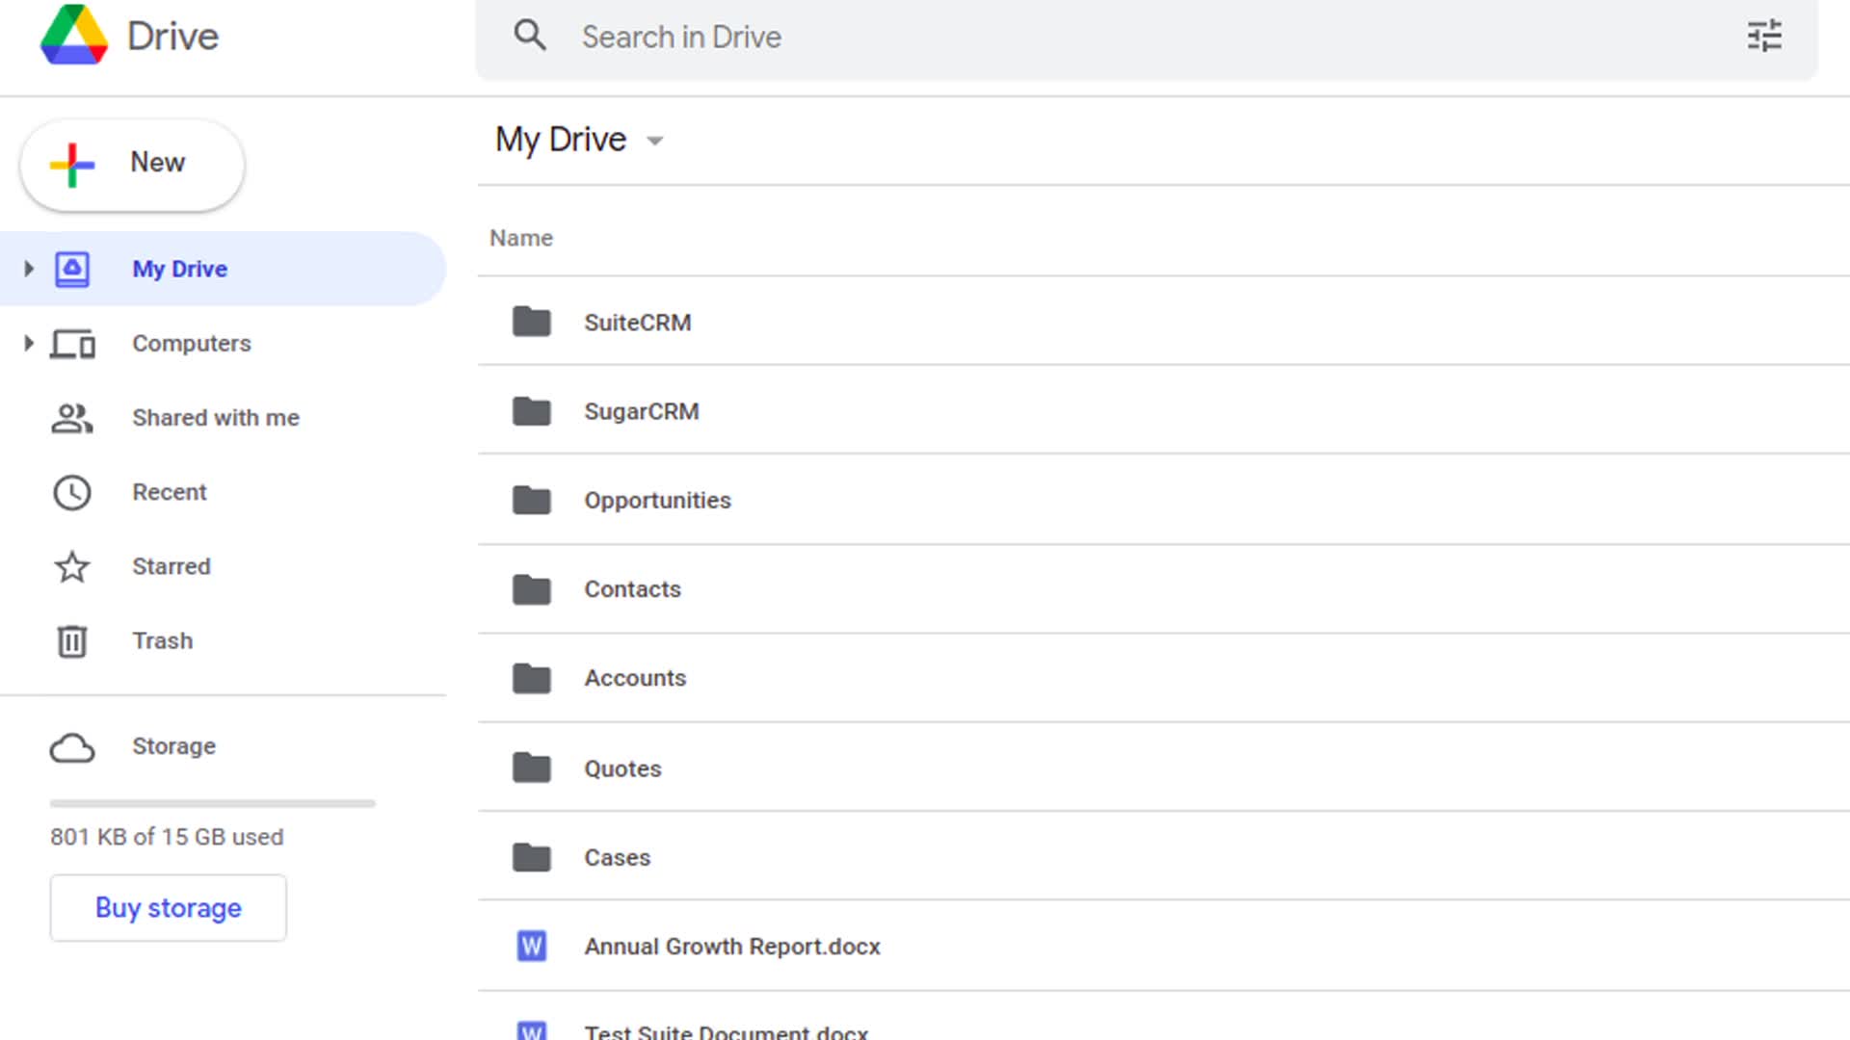1850x1040 pixels.
Task: Click the 801 KB of 15 GB used text
Action: tap(167, 837)
